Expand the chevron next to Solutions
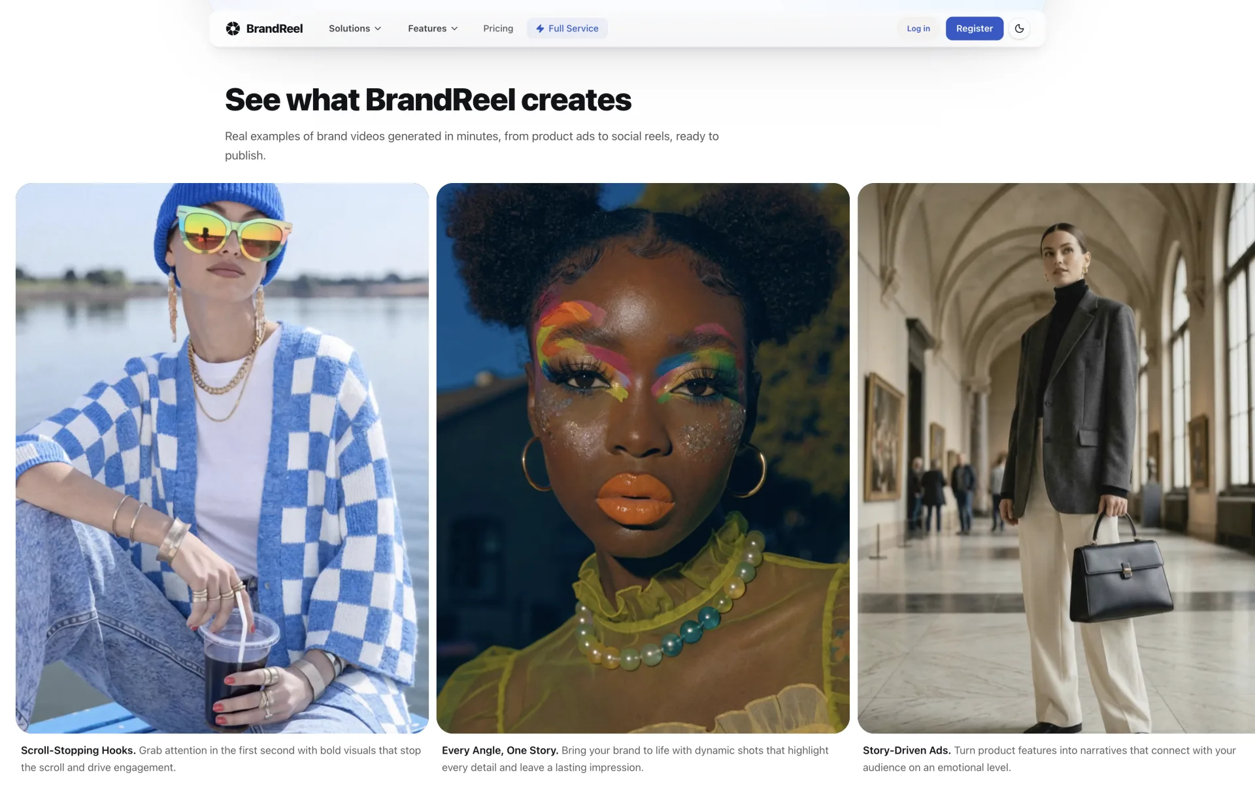 coord(378,29)
